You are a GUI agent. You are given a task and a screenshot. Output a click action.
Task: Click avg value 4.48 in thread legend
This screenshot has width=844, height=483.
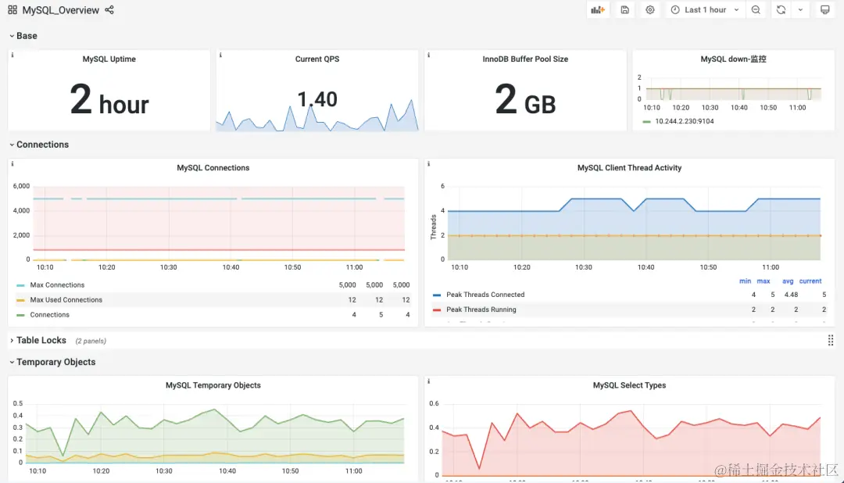pyautogui.click(x=791, y=295)
